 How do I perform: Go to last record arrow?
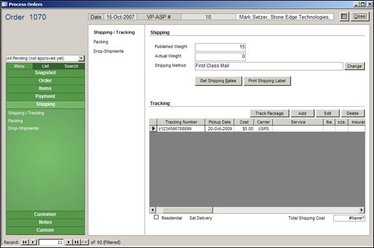[x=76, y=242]
